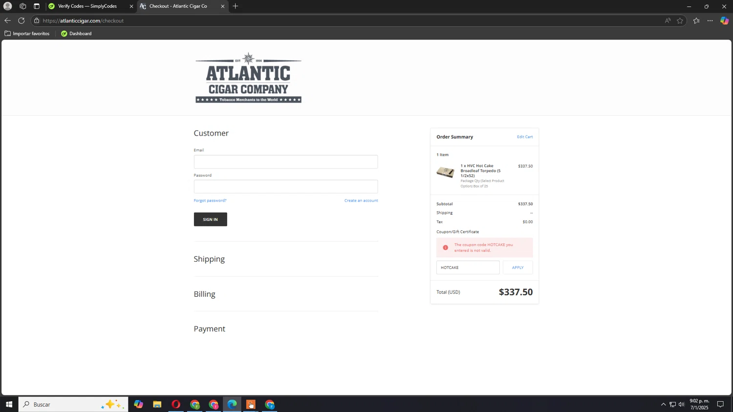Open the Dashboard bookmark
The height and width of the screenshot is (412, 733).
pyautogui.click(x=76, y=34)
